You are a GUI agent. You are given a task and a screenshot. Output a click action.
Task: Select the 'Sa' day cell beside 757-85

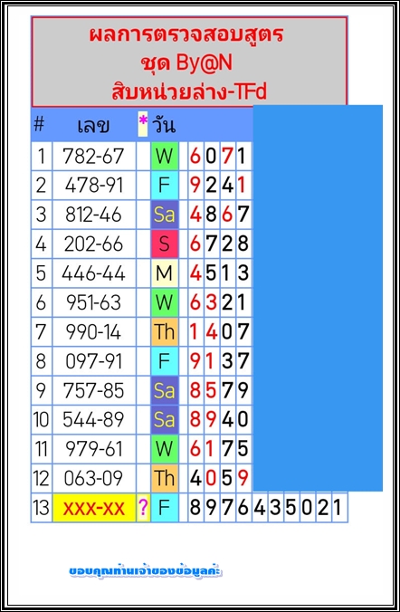(165, 391)
